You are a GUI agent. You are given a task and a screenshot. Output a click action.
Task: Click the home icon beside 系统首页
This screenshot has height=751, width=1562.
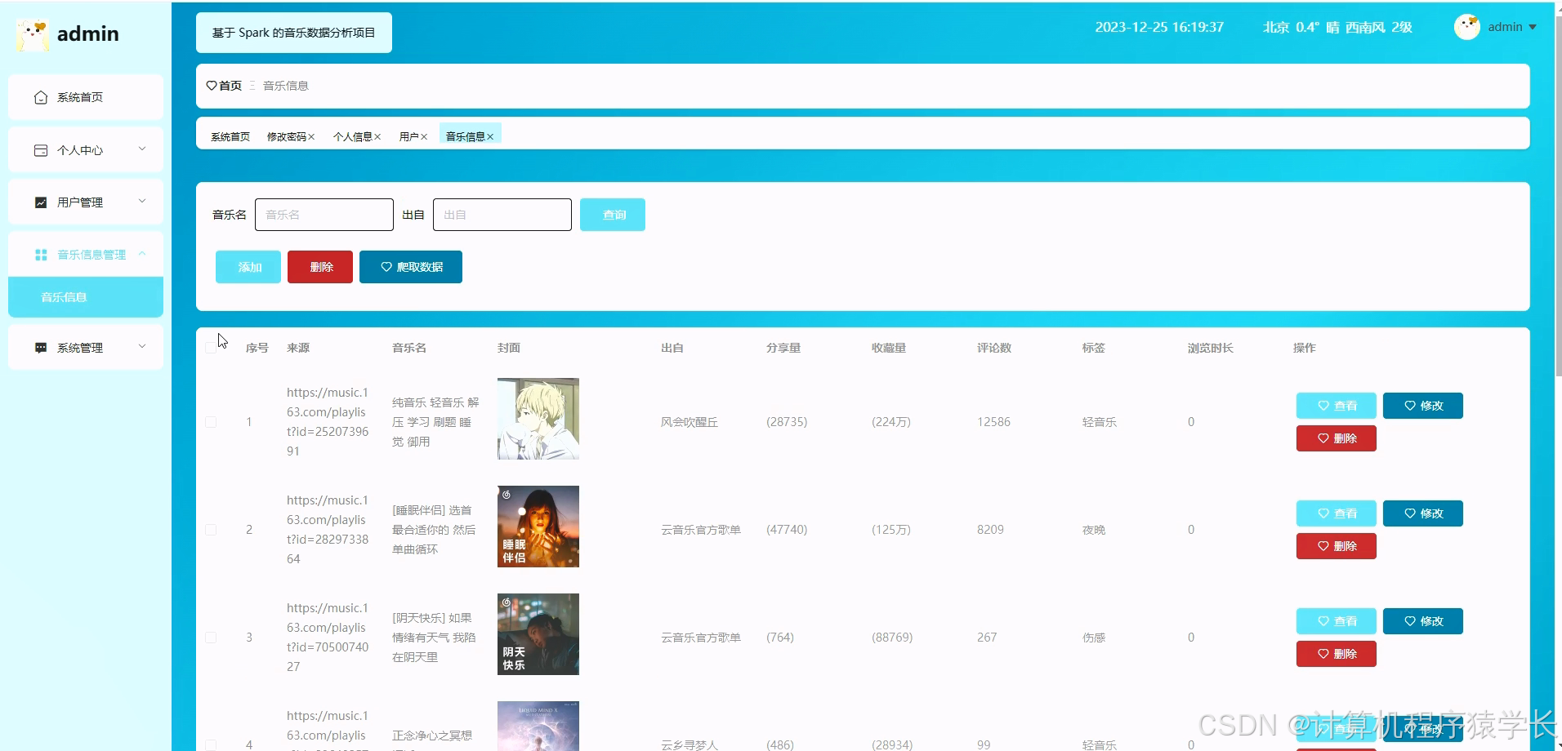41,97
